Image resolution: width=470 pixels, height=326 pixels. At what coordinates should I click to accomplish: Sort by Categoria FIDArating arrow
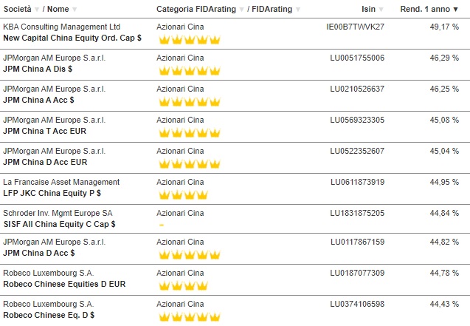tap(241, 10)
